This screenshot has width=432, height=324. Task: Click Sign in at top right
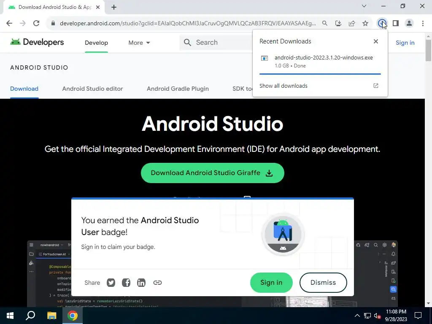click(x=405, y=43)
